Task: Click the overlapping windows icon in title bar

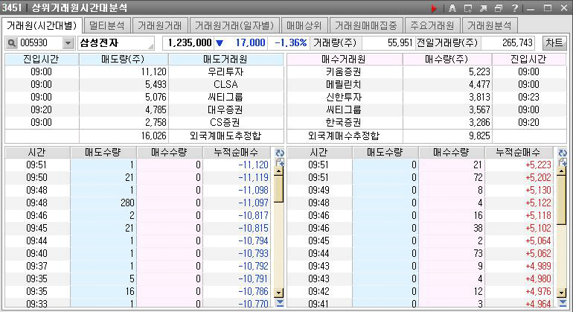Action: tap(499, 8)
